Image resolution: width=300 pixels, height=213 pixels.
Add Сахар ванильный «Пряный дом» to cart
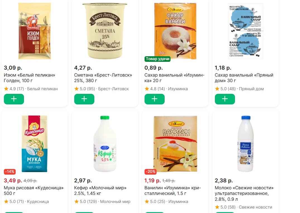pos(225,99)
